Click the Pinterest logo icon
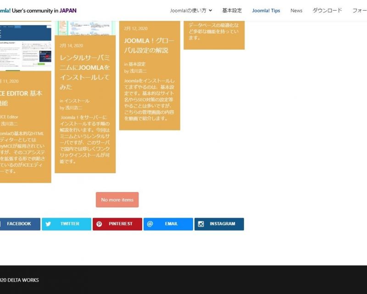This screenshot has width=367, height=294. [99, 224]
